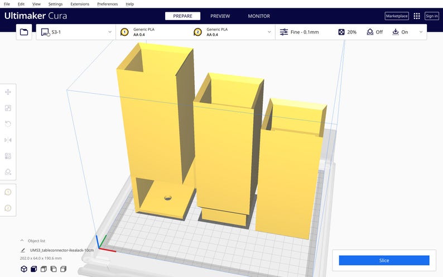Screen dimensions: 443x277
Task: Open the Preferences menu
Action: coord(107,4)
